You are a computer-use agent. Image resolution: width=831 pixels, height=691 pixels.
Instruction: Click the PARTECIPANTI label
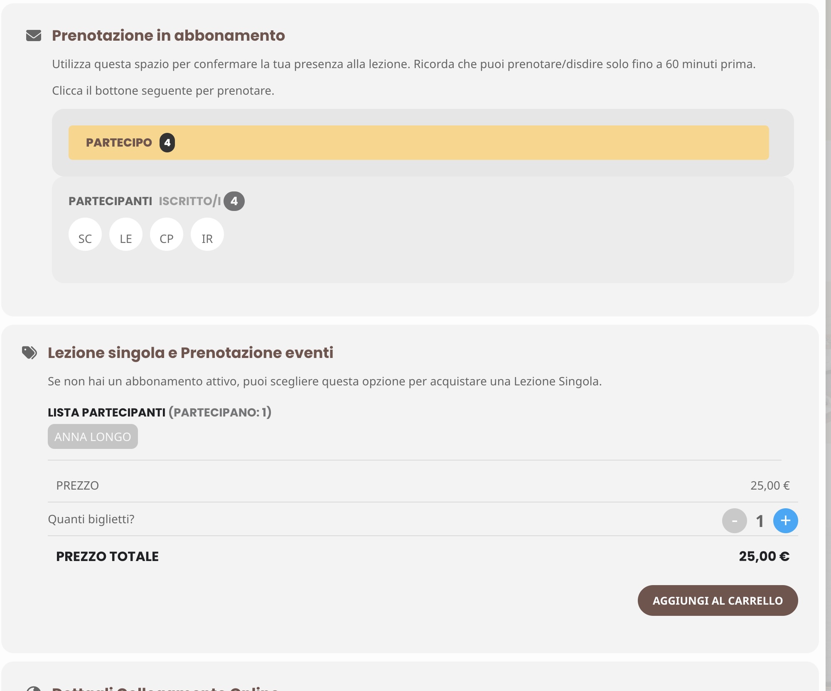[x=111, y=201]
